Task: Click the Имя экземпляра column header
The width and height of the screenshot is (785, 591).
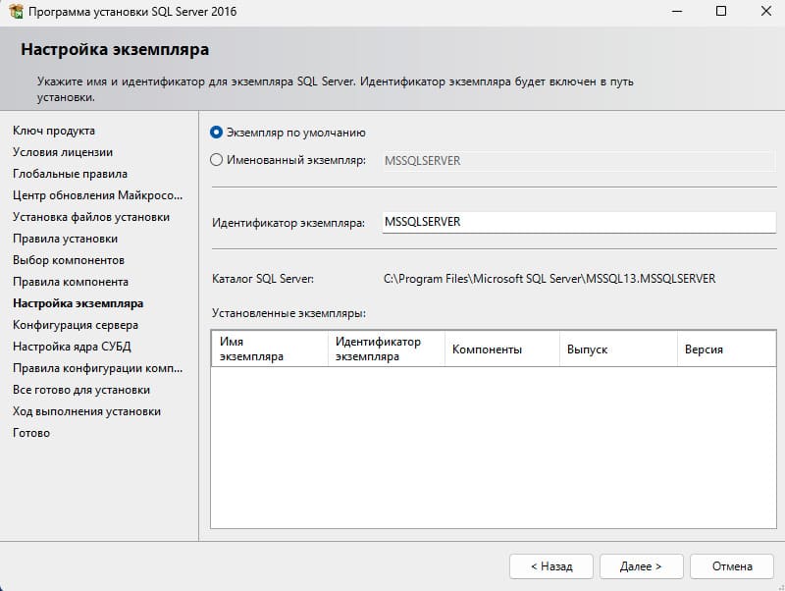Action: coord(269,349)
